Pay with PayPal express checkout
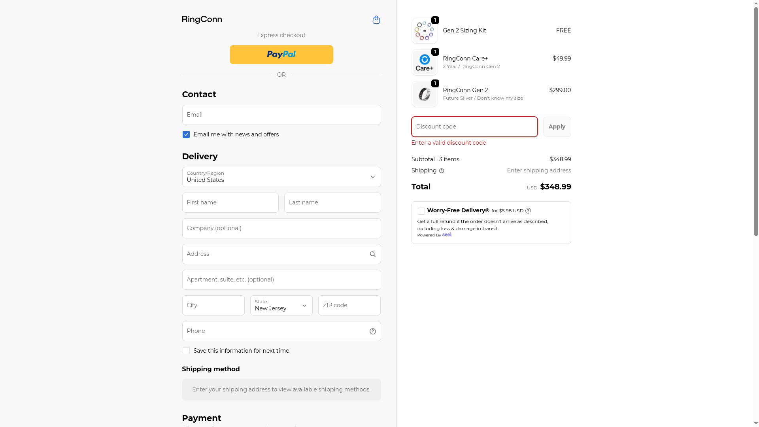 click(x=281, y=55)
